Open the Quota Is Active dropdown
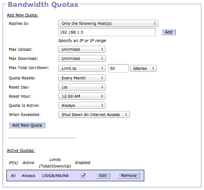 coord(82,105)
